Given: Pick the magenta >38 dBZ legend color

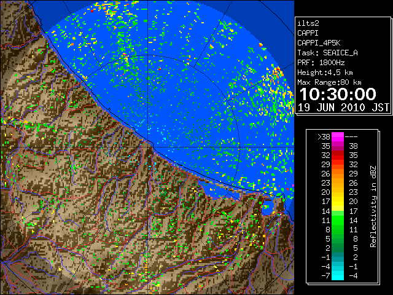Looking at the screenshot, I should 338,137.
